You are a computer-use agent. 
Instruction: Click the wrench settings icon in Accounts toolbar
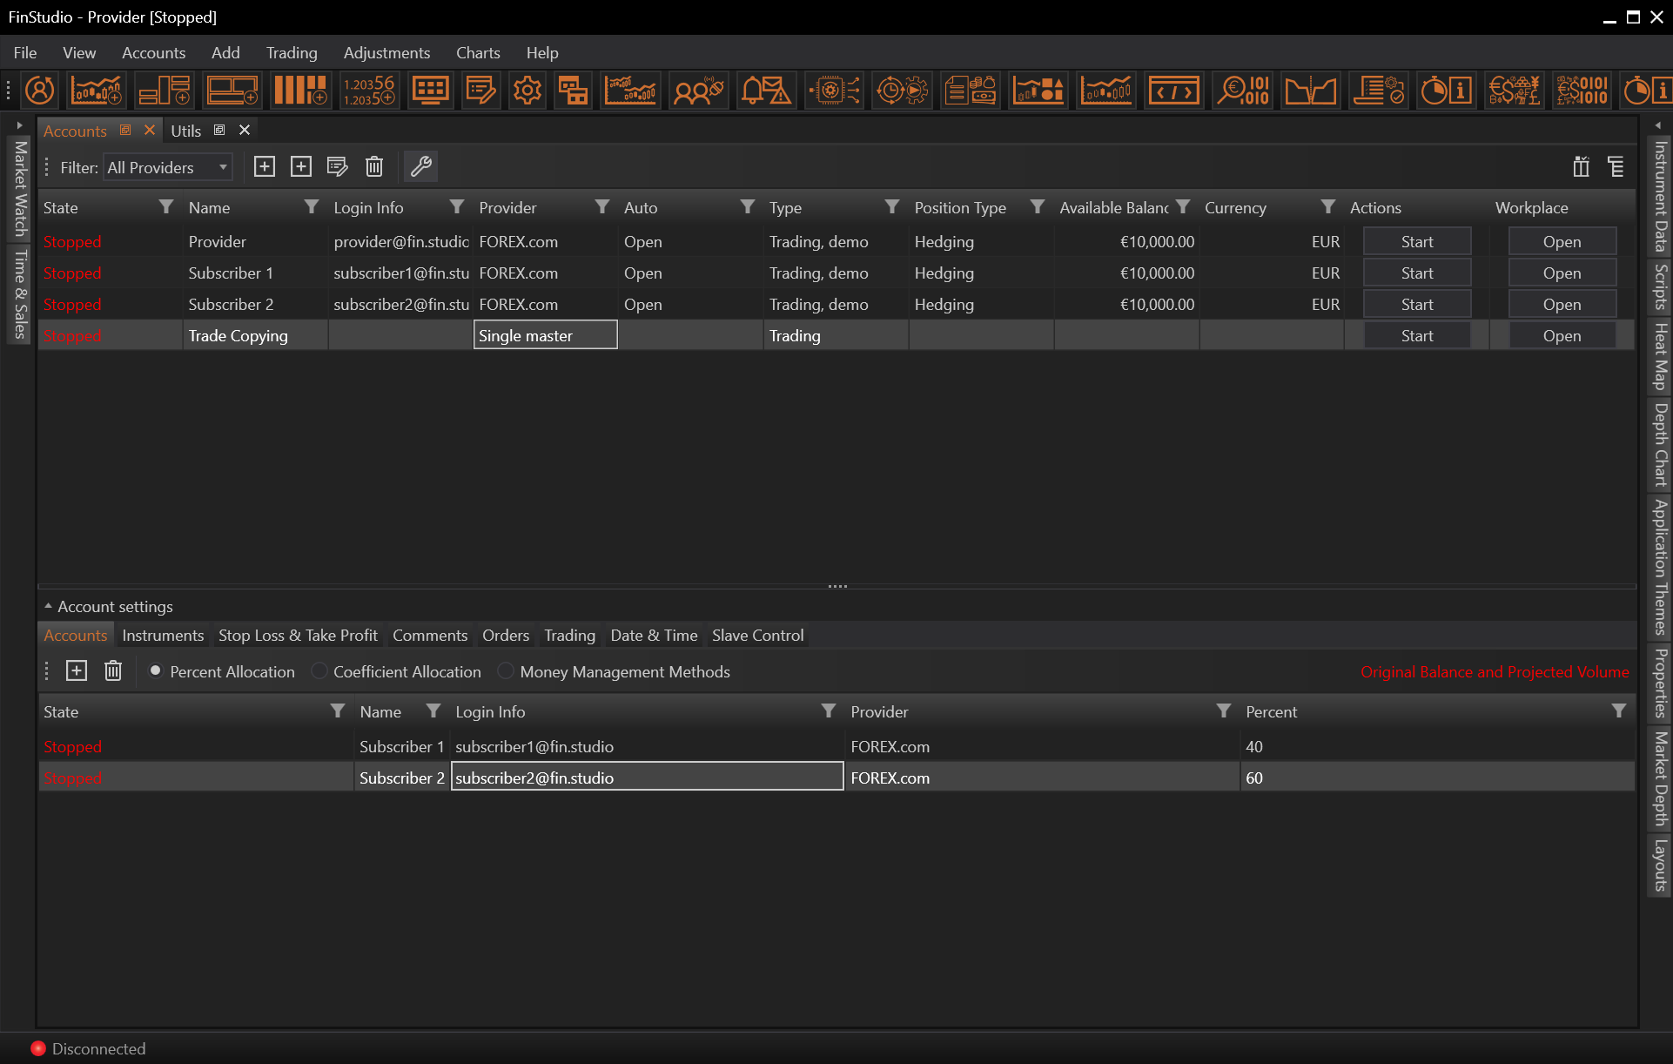pyautogui.click(x=421, y=166)
